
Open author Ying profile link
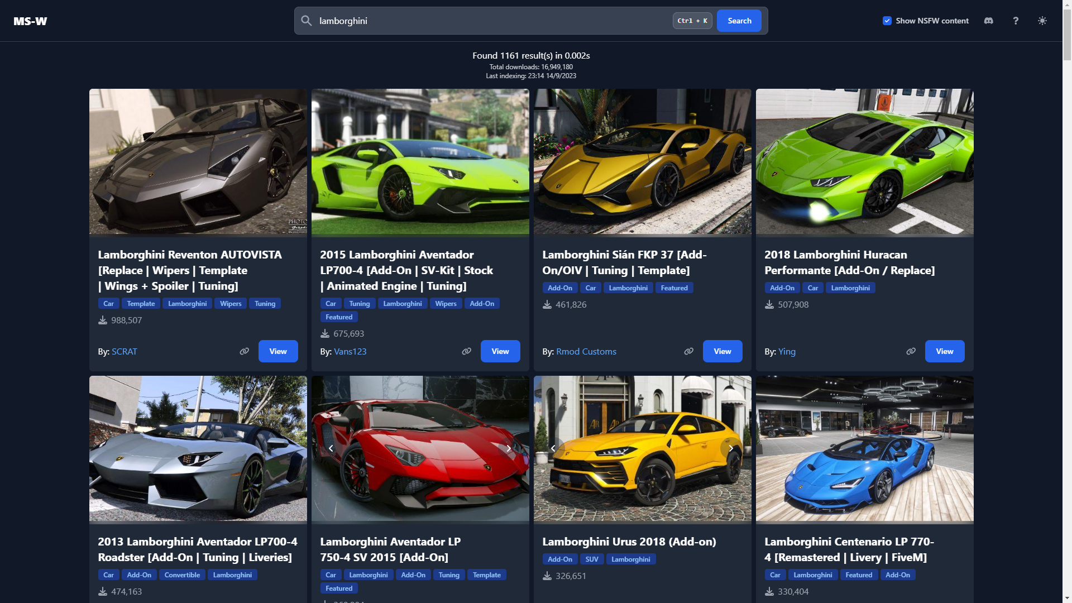pos(787,352)
